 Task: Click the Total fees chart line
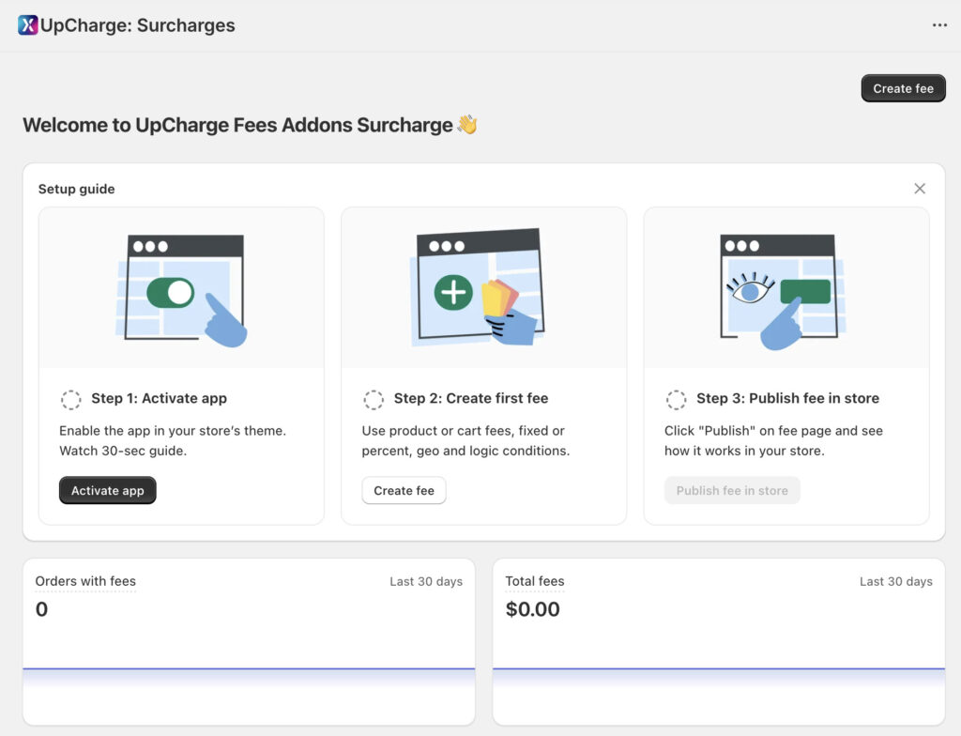tap(719, 668)
